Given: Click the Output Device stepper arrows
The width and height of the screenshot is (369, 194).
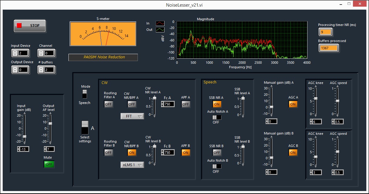Looking at the screenshot, I should [x=15, y=70].
